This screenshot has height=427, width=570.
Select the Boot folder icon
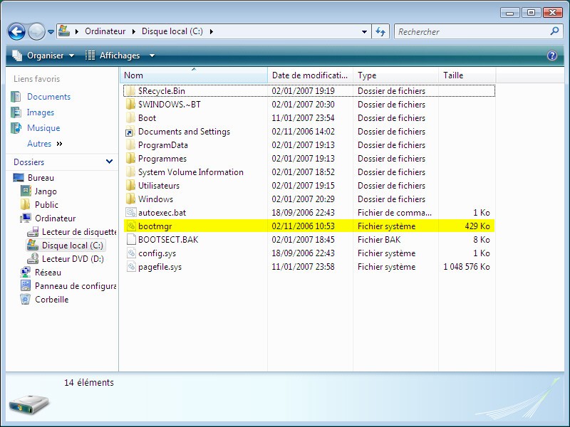click(x=130, y=118)
